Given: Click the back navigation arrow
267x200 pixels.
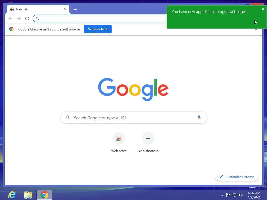Looking at the screenshot, I should pos(10,18).
